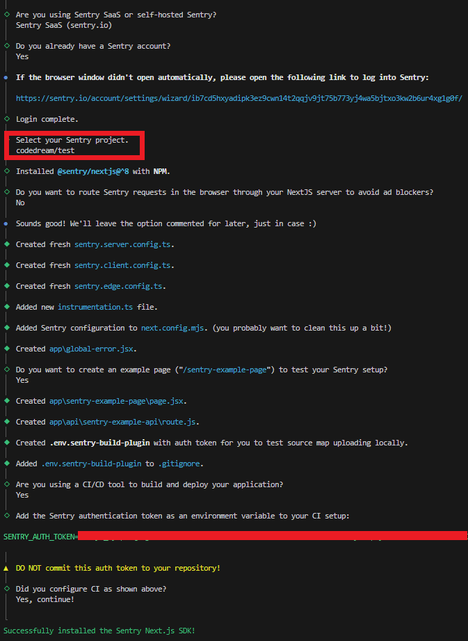Open app\sentry-example-page\page.jsx link
Screen dimensions: 468x641
tap(116, 401)
